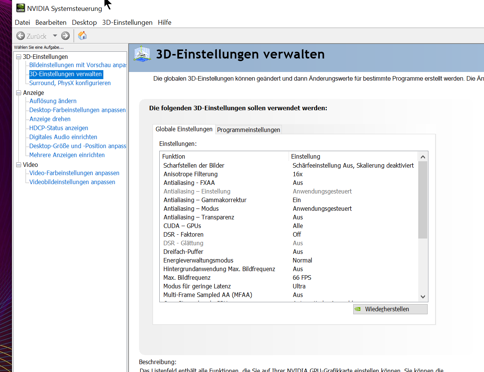Open the Bearbeiten menu
This screenshot has height=372, width=484.
51,22
